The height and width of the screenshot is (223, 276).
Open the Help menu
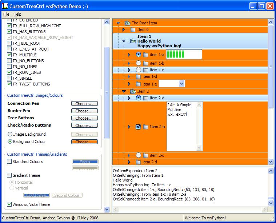tap(17, 14)
